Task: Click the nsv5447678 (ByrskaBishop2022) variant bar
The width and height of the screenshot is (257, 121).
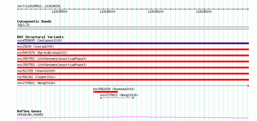Action: [133, 55]
